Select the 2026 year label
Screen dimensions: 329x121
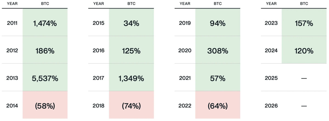[x=271, y=106]
